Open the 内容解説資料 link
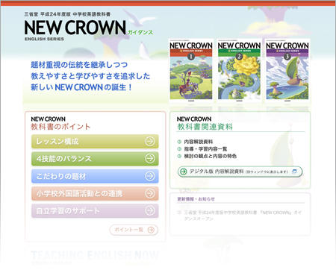336x273 pixels. coord(199,142)
